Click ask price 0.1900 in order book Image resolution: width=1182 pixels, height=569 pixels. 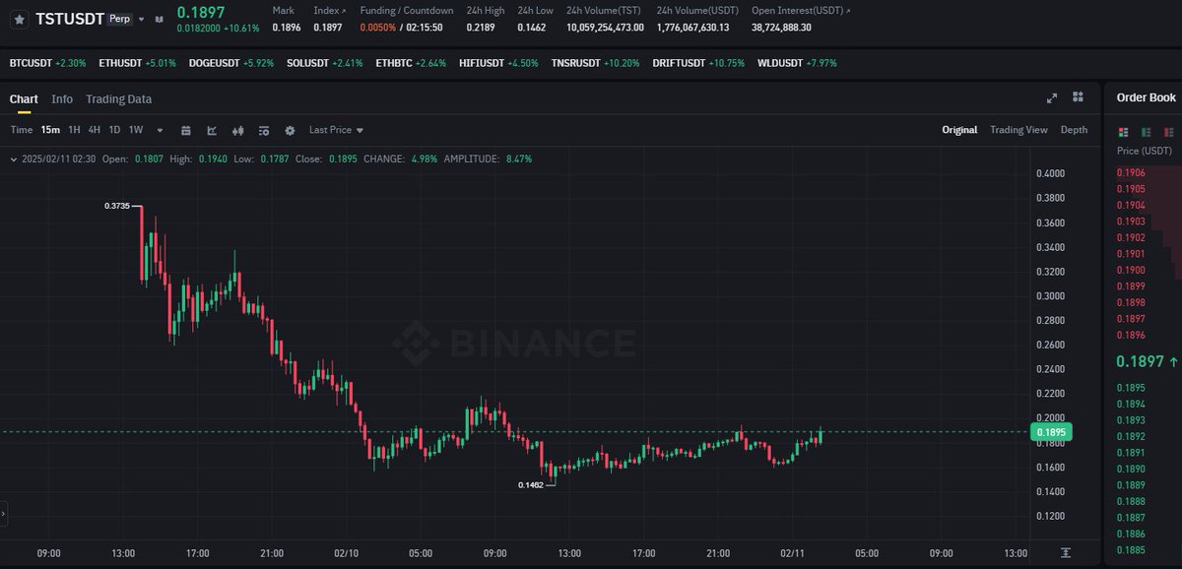1131,270
